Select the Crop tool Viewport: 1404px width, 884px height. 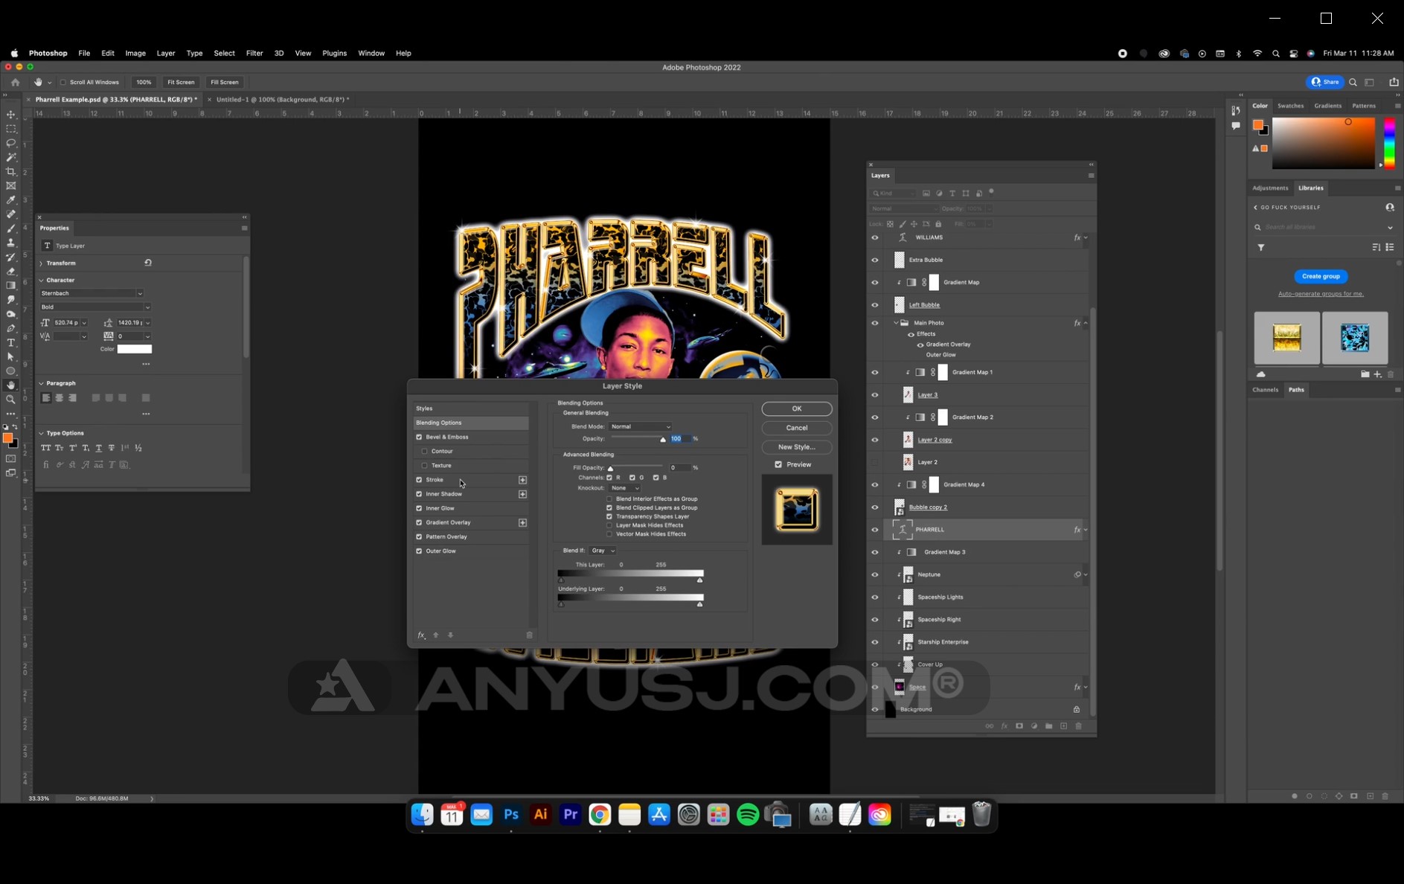pos(11,172)
